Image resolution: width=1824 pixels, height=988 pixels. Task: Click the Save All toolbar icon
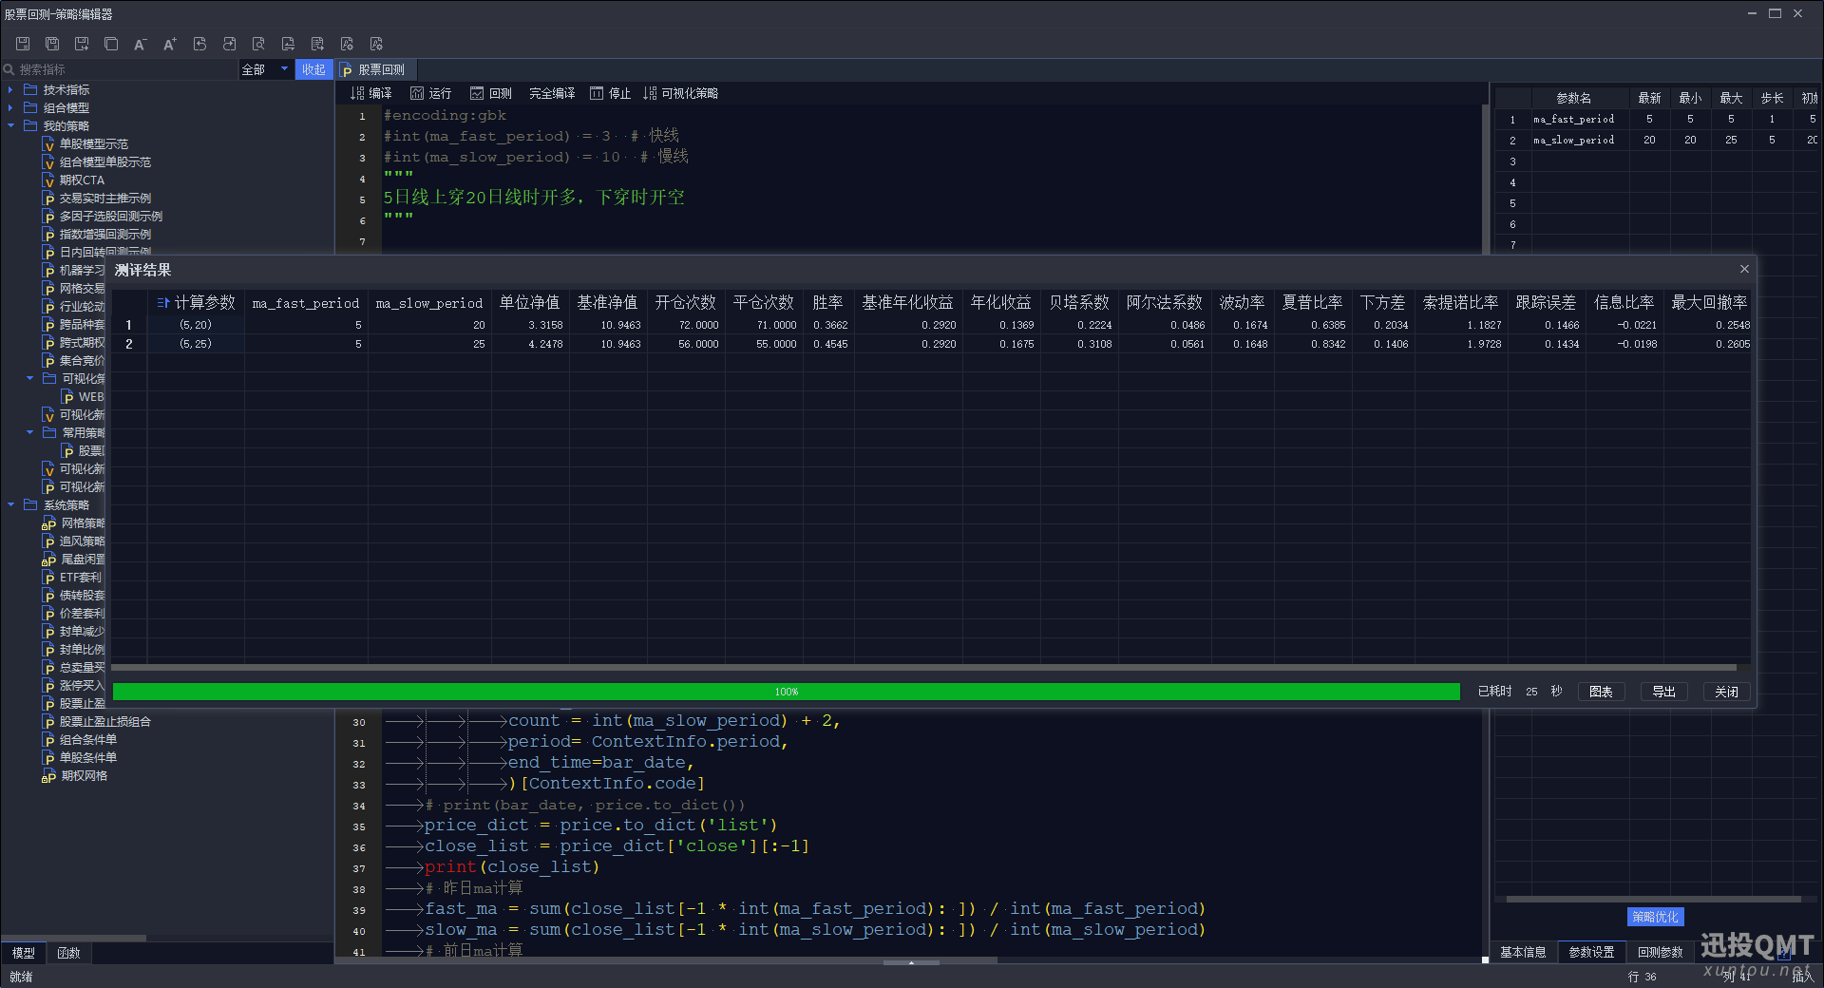[52, 44]
